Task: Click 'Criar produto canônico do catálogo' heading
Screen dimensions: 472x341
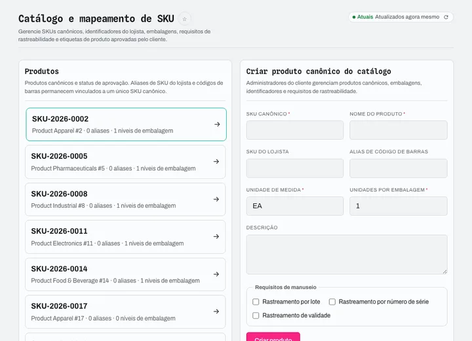Action: click(x=319, y=71)
